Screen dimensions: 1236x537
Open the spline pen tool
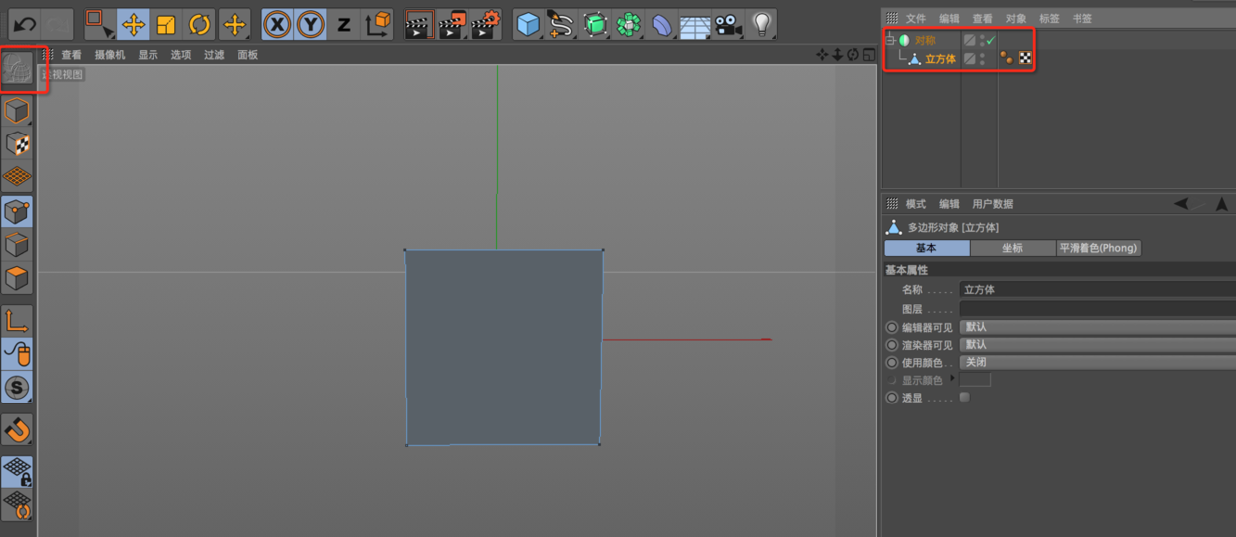(561, 24)
